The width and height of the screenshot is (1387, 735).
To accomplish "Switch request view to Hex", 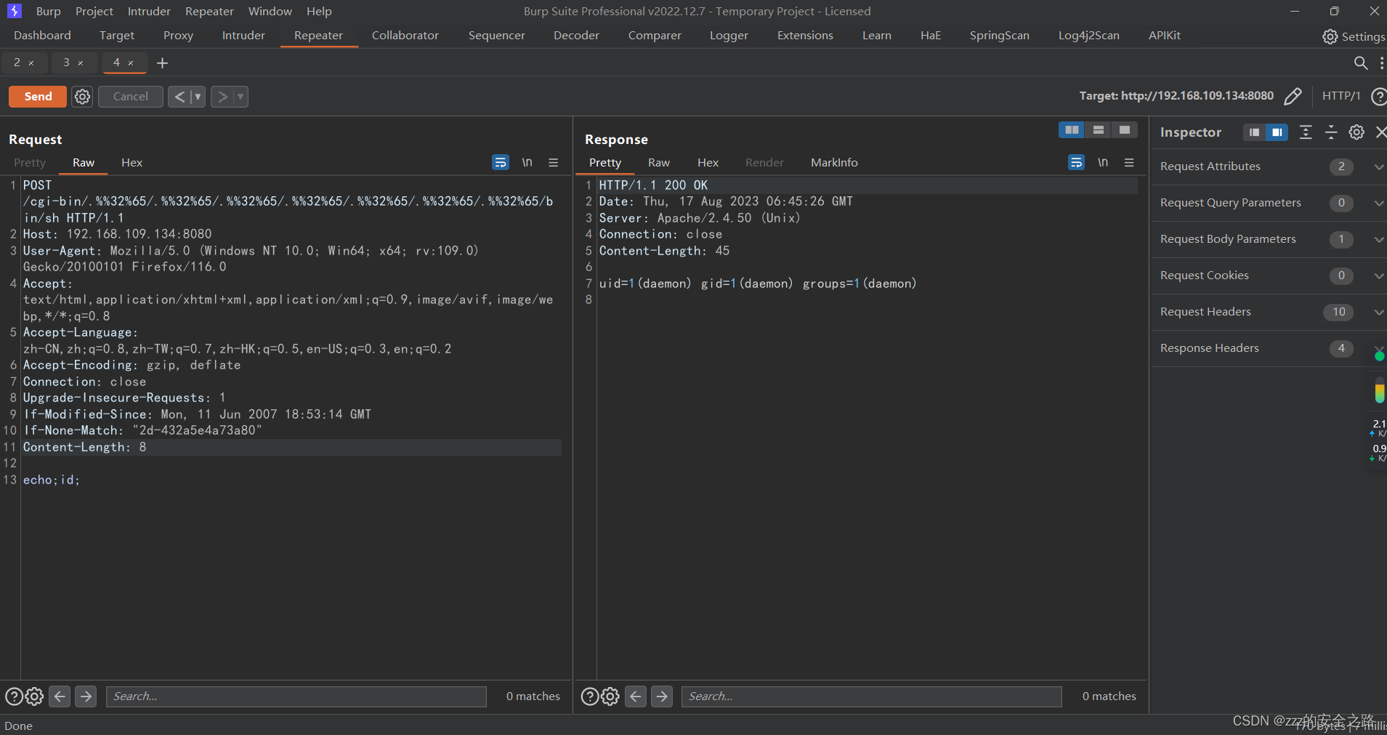I will [132, 163].
